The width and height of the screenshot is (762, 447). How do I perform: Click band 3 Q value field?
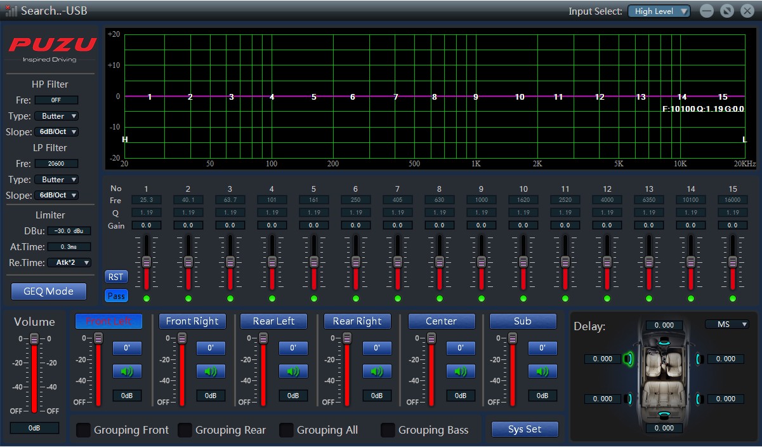click(x=230, y=213)
